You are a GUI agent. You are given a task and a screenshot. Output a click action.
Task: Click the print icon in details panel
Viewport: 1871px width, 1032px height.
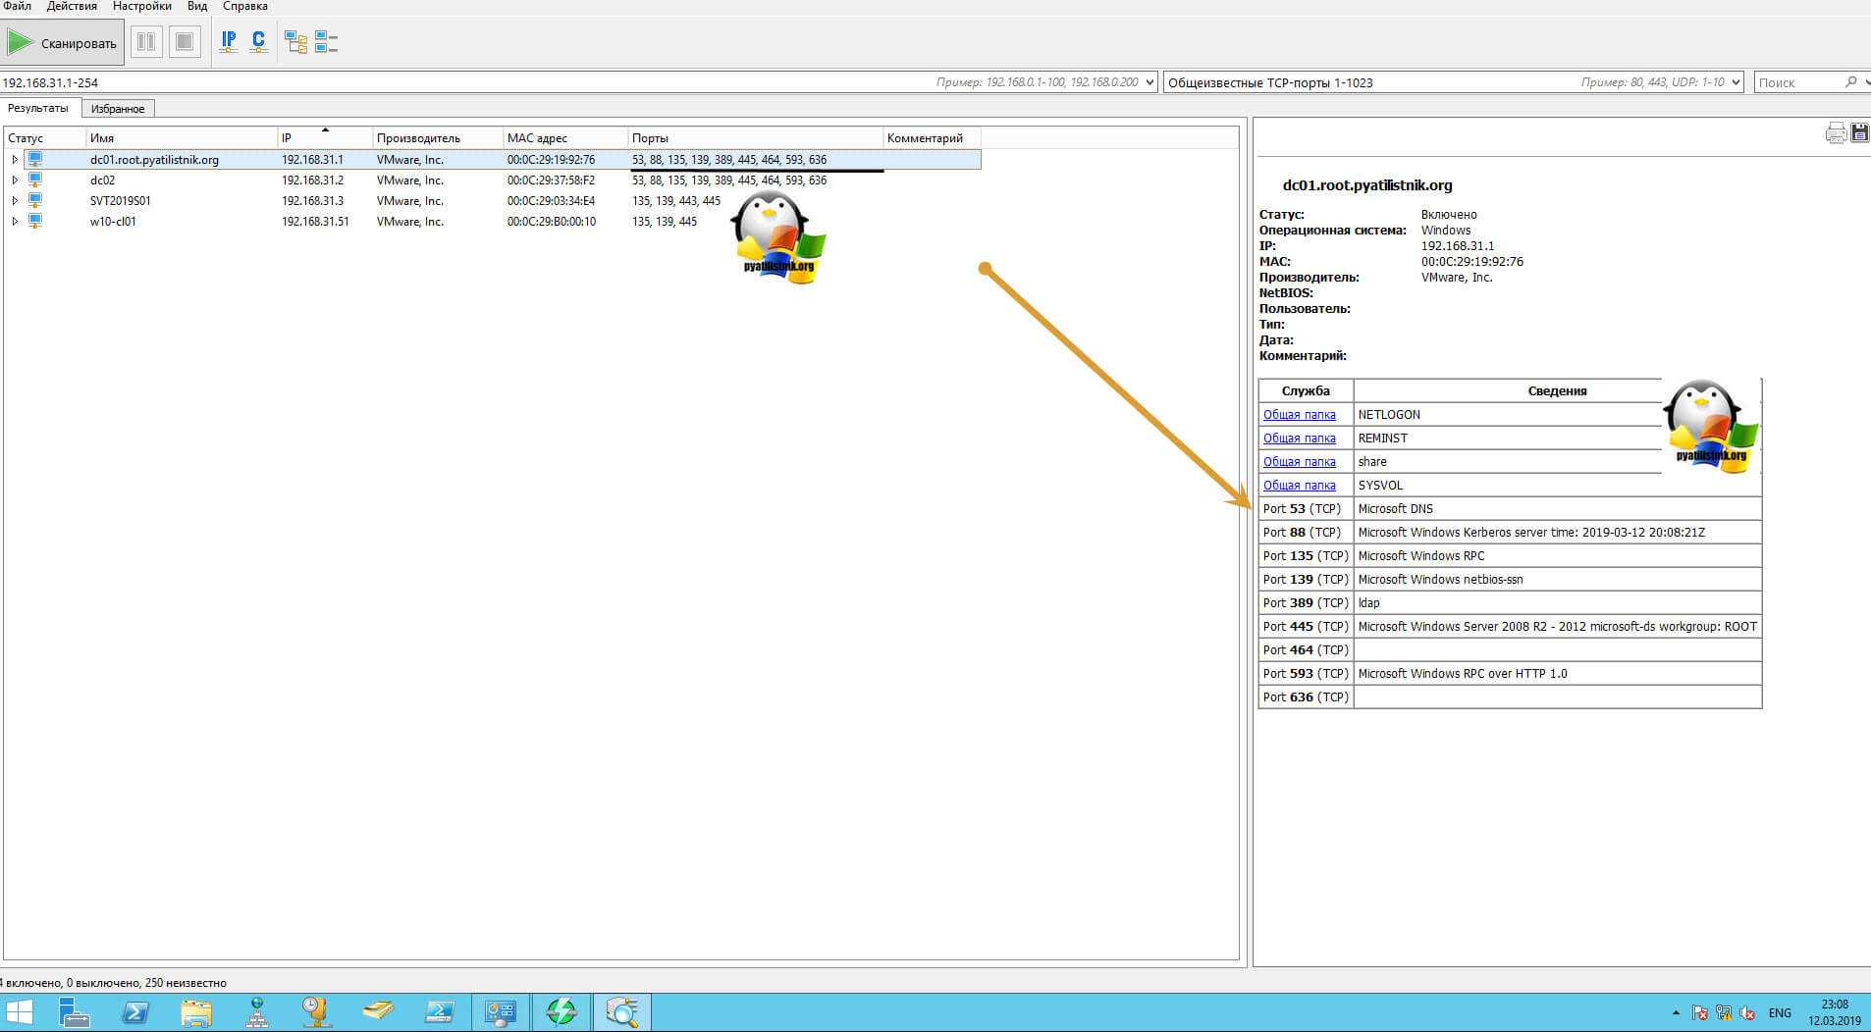pyautogui.click(x=1835, y=133)
